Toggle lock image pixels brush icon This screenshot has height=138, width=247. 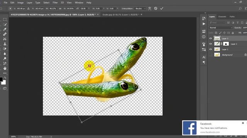(220, 33)
